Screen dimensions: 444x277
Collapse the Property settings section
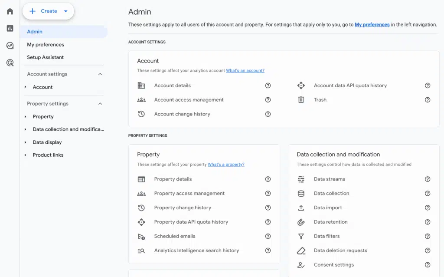[x=100, y=104]
